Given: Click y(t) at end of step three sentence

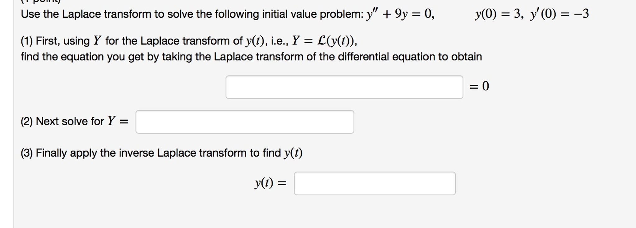Looking at the screenshot, I should point(293,153).
